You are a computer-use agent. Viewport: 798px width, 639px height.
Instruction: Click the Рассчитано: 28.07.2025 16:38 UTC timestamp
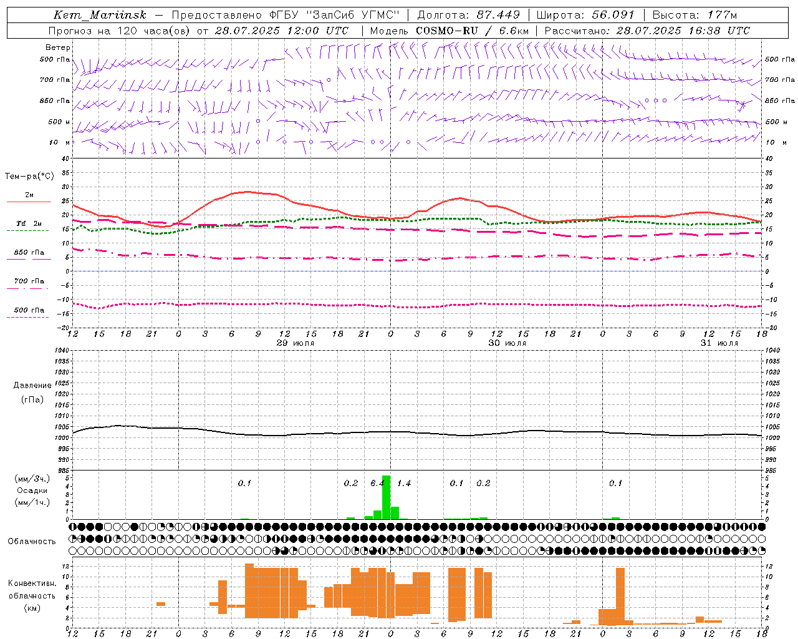[647, 31]
